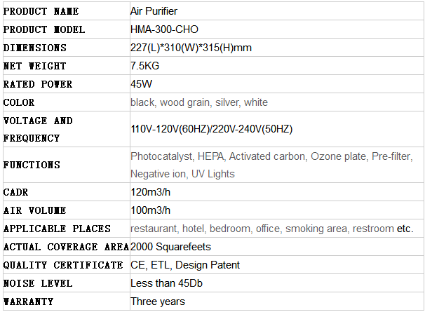Screen dimensions: 425x312
Task: Click the Negative ion, UV Lights line
Action: [x=182, y=174]
